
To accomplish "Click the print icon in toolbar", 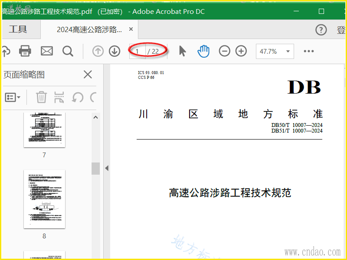I will point(25,51).
